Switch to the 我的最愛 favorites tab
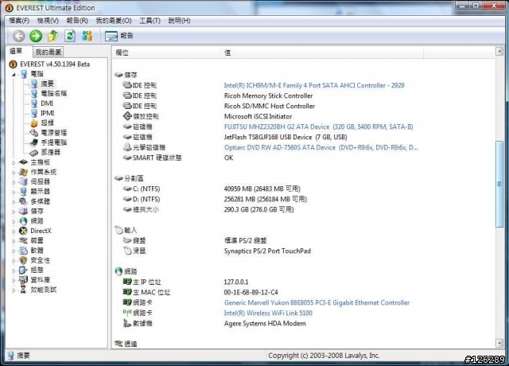The image size is (509, 366). click(x=48, y=52)
